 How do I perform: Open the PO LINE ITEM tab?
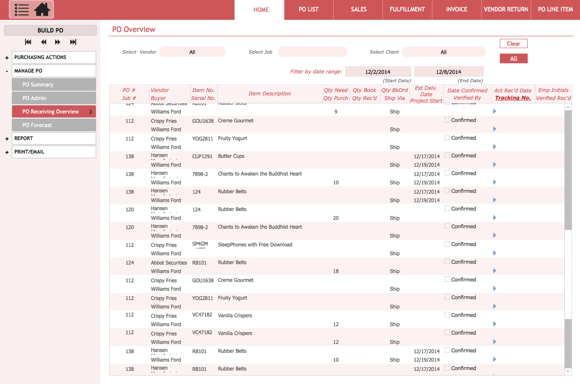556,10
